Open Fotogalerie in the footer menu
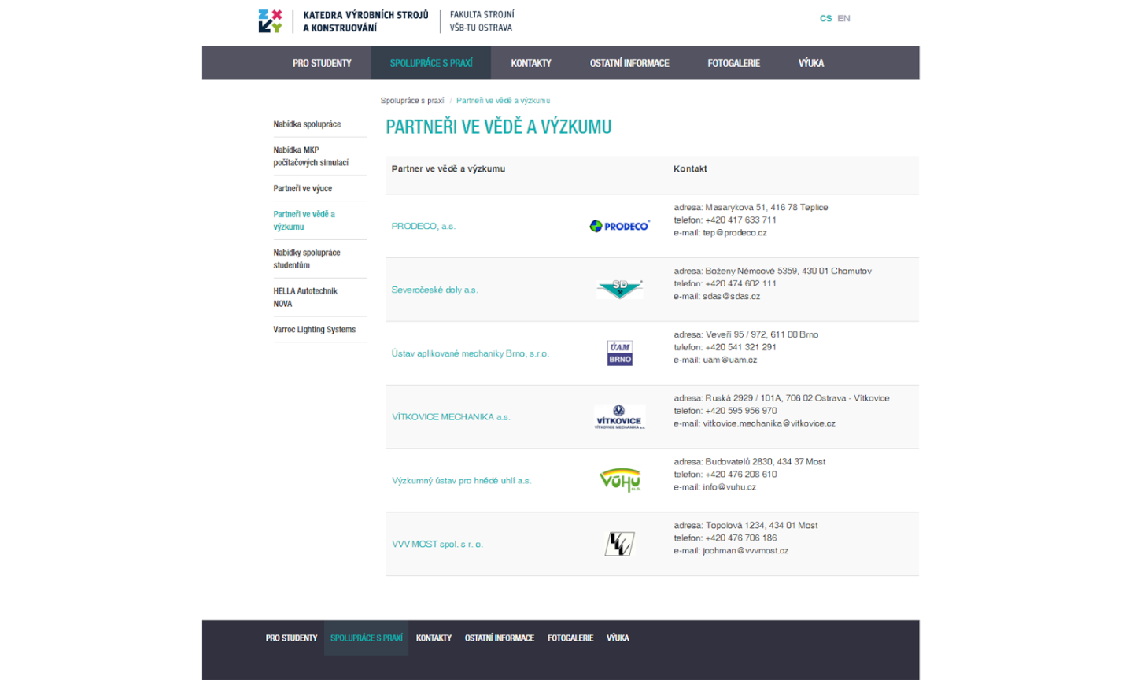1133x680 pixels. [570, 638]
